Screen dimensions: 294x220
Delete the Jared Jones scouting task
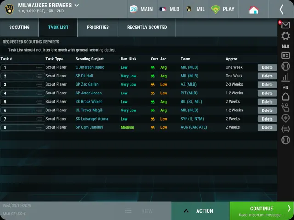tap(267, 93)
